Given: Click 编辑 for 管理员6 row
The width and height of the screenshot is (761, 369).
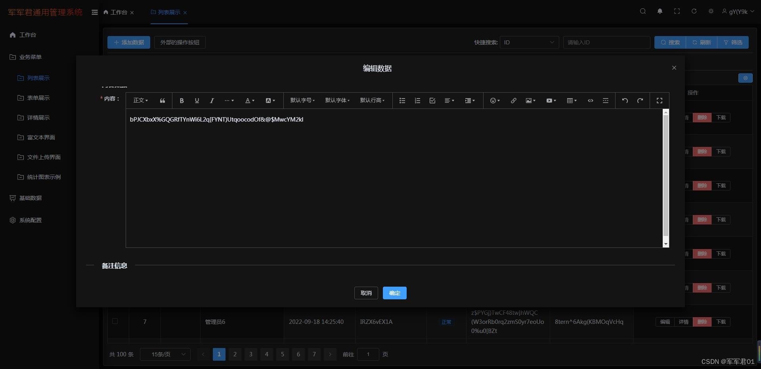Looking at the screenshot, I should [x=665, y=322].
